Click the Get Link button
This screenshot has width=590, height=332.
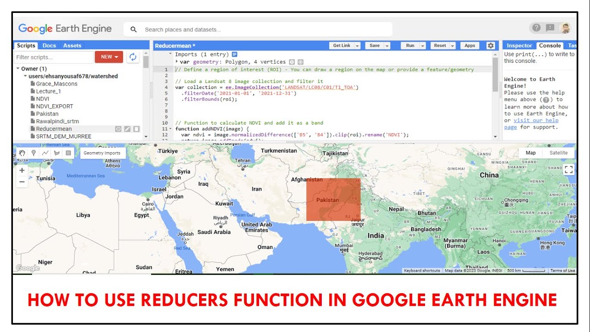[x=342, y=46]
